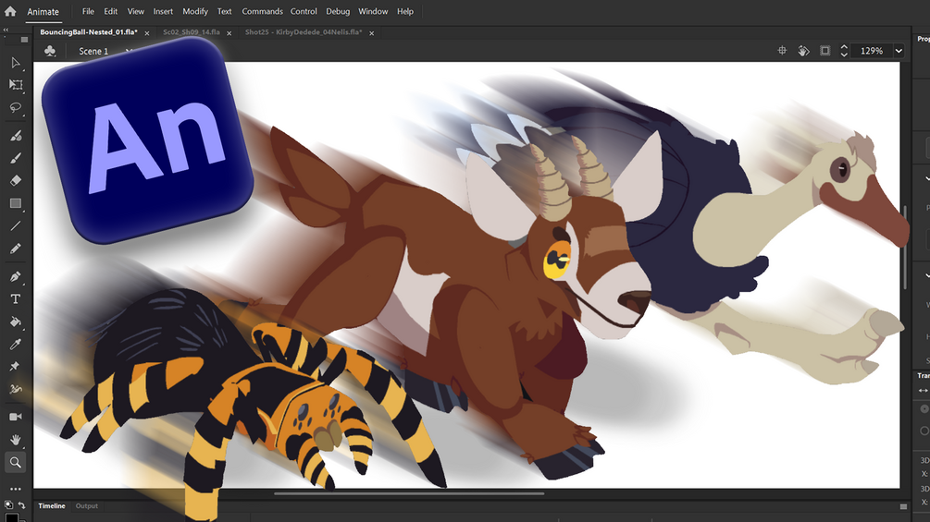
Task: Switch to Shot25 - KirbyDedede_04Nelis.fla tab
Action: [x=304, y=32]
